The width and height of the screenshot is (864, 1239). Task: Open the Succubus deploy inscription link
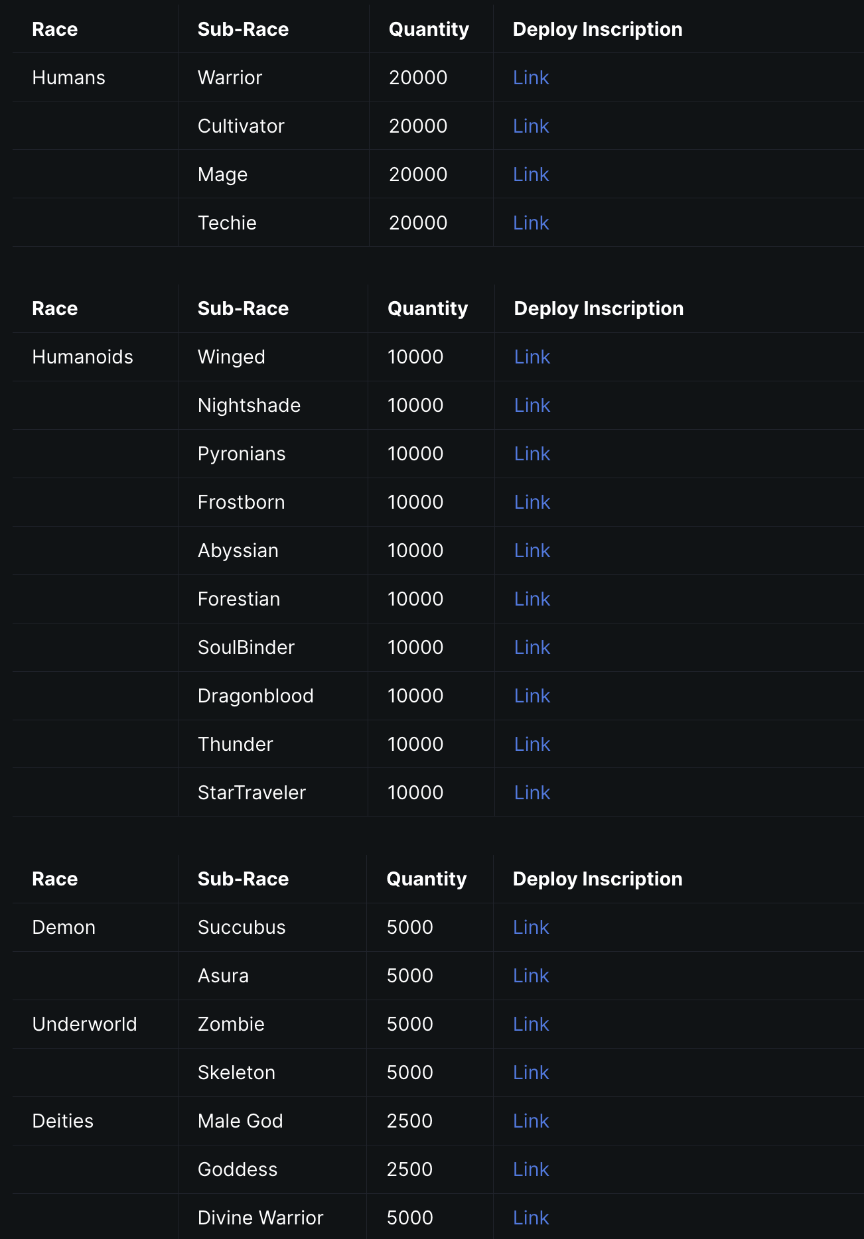coord(531,927)
